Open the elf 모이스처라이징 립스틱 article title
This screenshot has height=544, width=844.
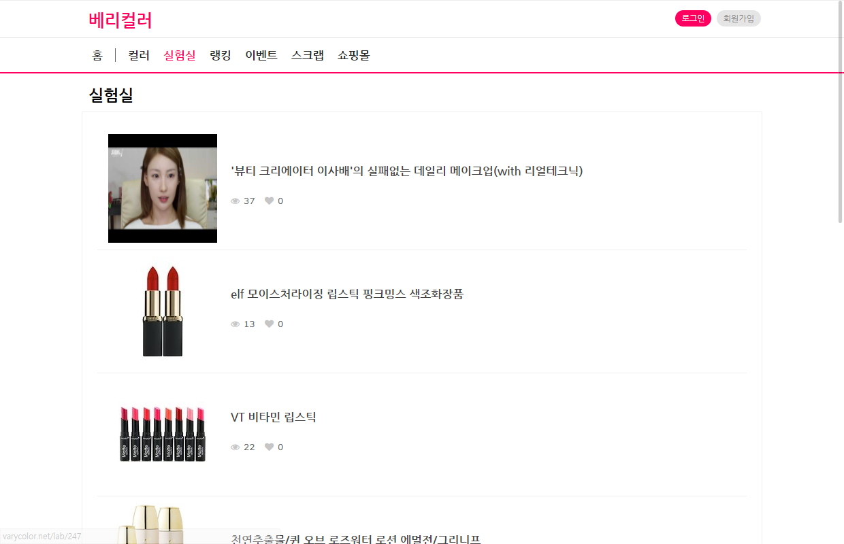pos(347,294)
